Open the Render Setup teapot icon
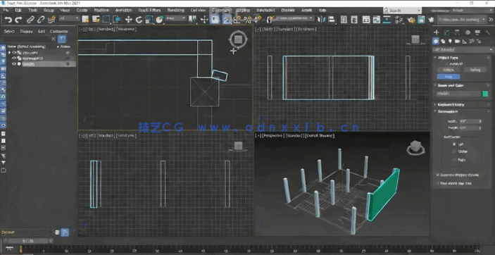Image resolution: width=495 pixels, height=255 pixels. pyautogui.click(x=411, y=20)
